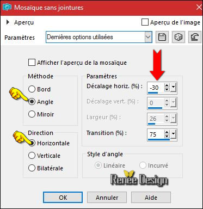Choose the Bilatérale direction option
This screenshot has height=209, width=203.
point(32,168)
